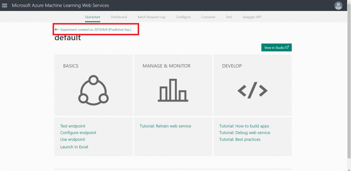The height and width of the screenshot is (171, 351).
Task: Click the MANAGE & MONITOR heading
Action: pyautogui.click(x=167, y=66)
